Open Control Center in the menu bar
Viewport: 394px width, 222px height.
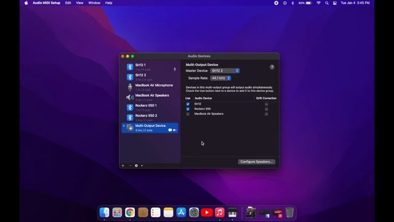tap(335, 3)
